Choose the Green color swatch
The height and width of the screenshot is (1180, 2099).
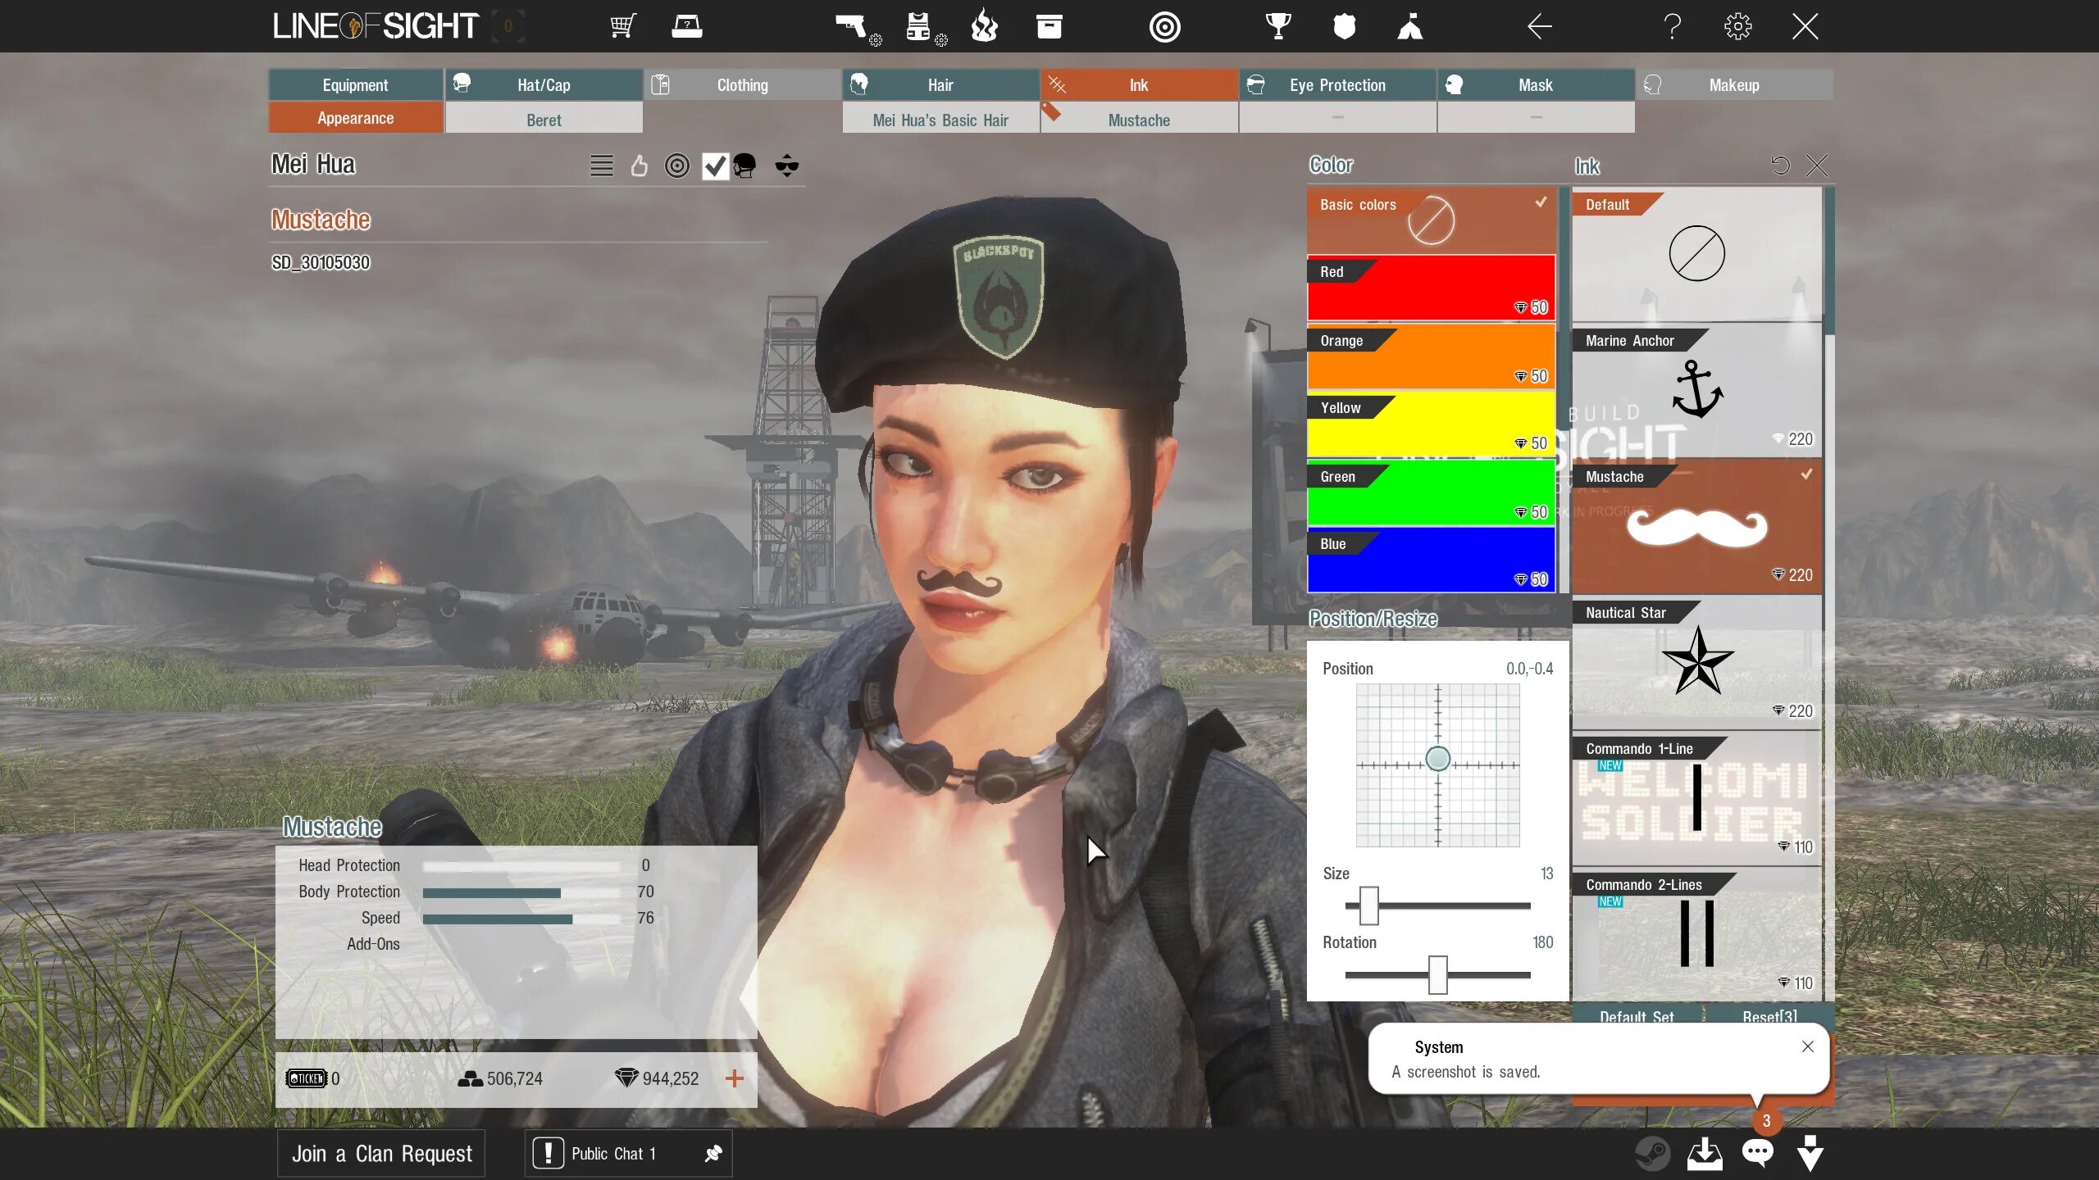[1431, 492]
